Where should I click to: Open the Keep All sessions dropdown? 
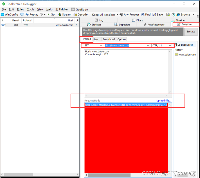pos(105,15)
